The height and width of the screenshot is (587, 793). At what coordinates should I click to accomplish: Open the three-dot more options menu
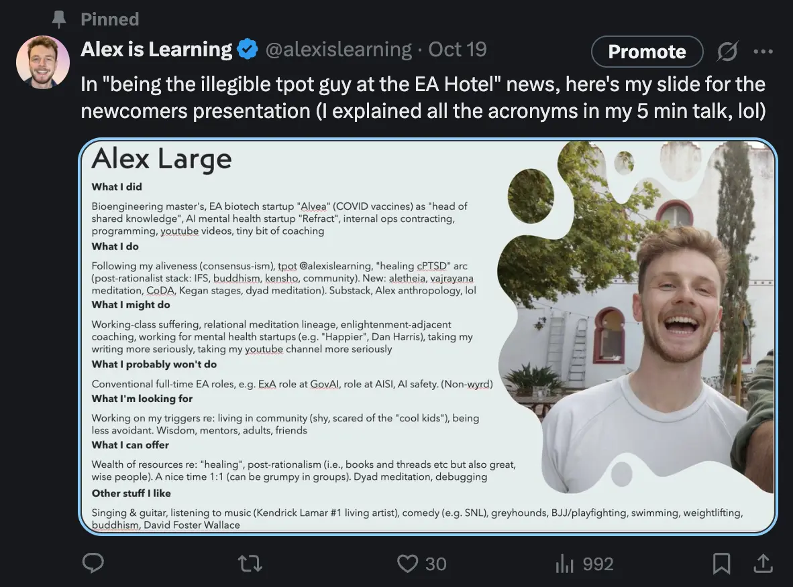point(763,52)
